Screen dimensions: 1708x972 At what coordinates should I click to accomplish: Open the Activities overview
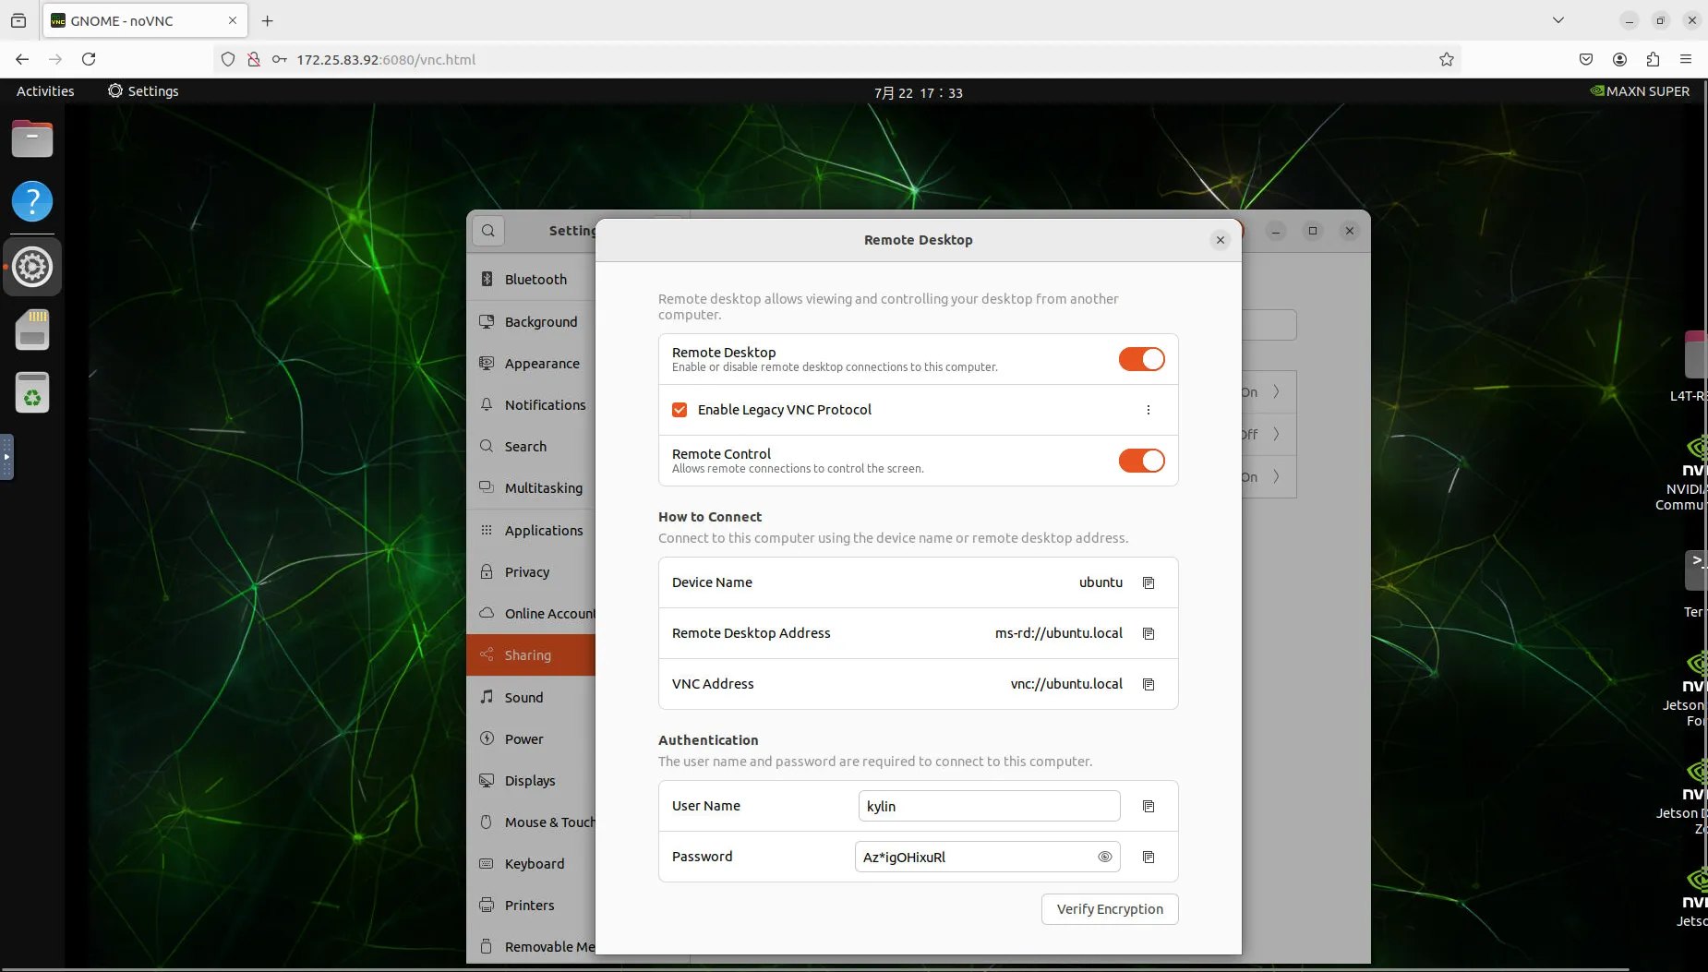coord(45,91)
